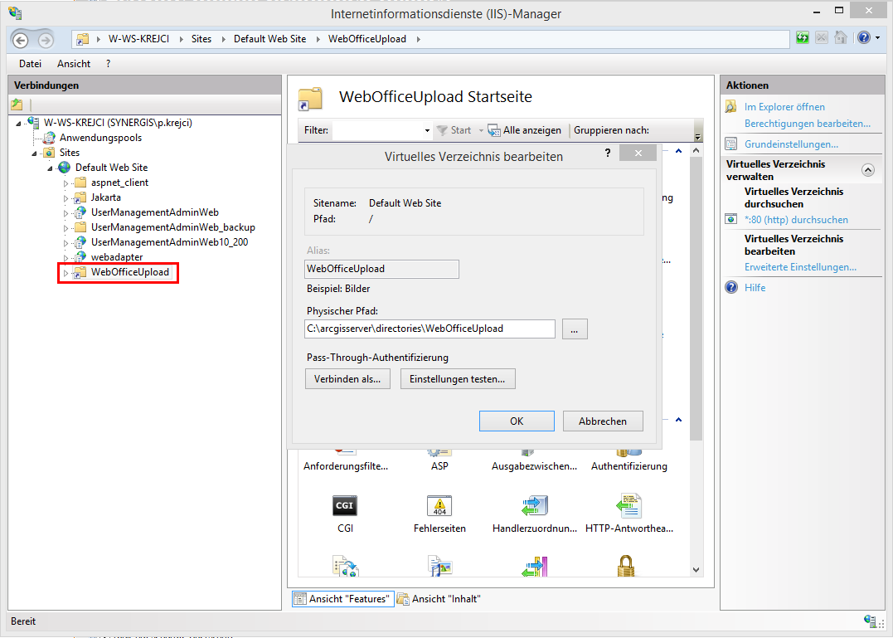Open the Fehlerseiten feature icon
Screen dimensions: 893x638
(x=439, y=506)
